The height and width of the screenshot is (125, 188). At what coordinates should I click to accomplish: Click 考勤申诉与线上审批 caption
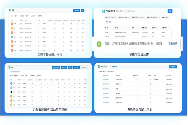(x=140, y=109)
